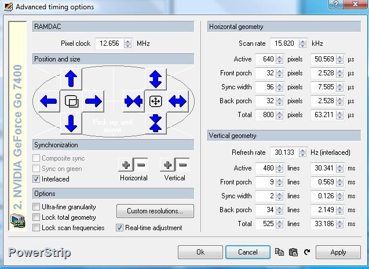This screenshot has height=269, width=369.
Task: Open Custom resolutions dialog
Action: (155, 211)
